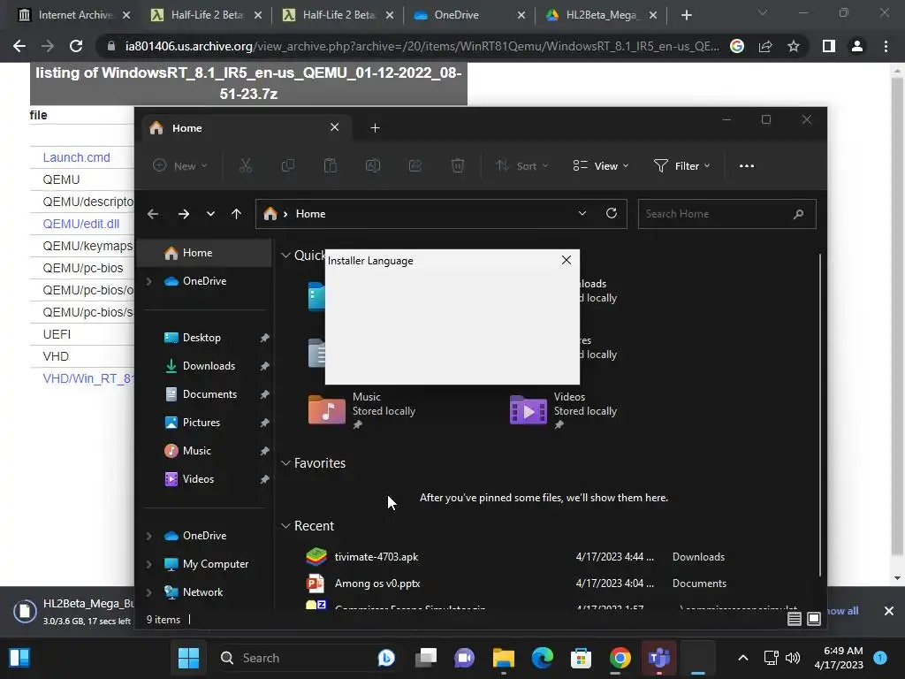Open the QEMU/edit.dll link
The width and height of the screenshot is (905, 679).
80,224
